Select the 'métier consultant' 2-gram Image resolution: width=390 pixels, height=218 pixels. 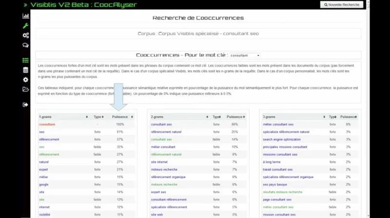163,147
